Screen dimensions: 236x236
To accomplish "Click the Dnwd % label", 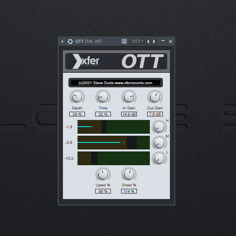I will pos(129,185).
